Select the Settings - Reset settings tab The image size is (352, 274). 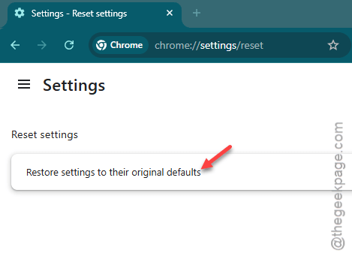tap(95, 14)
